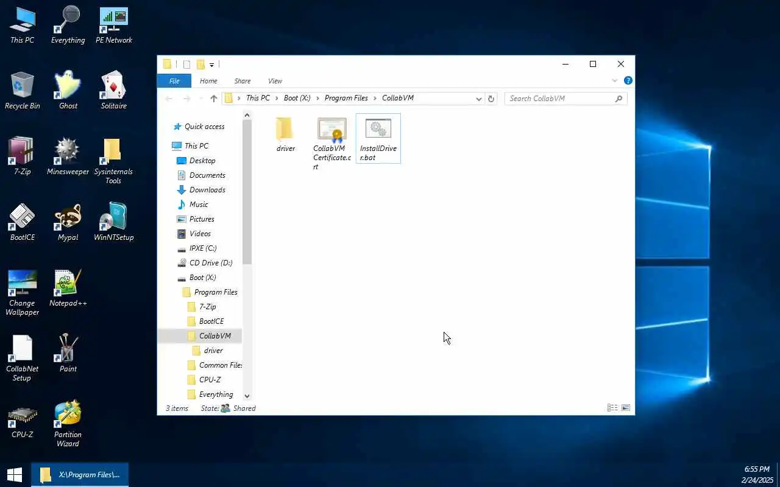The height and width of the screenshot is (487, 780).
Task: Click navigation pane scrollbar down arrow
Action: click(x=247, y=396)
